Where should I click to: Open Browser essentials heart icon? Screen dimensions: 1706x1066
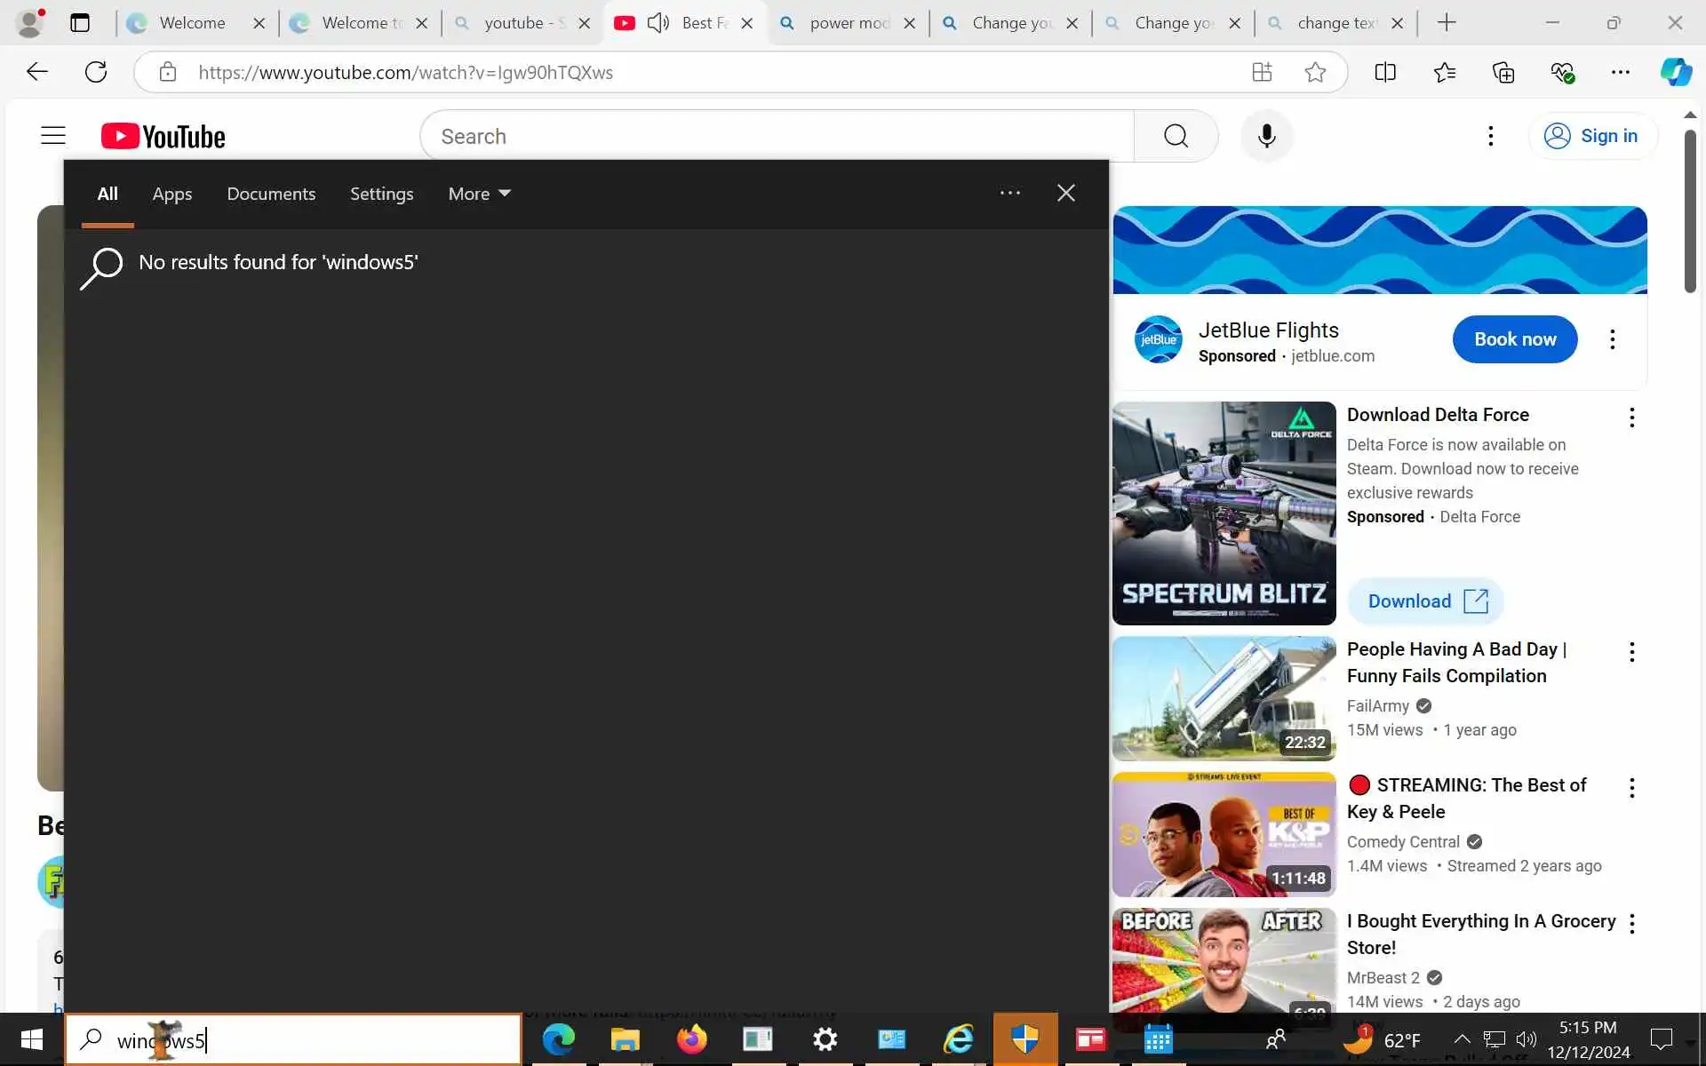click(x=1562, y=72)
